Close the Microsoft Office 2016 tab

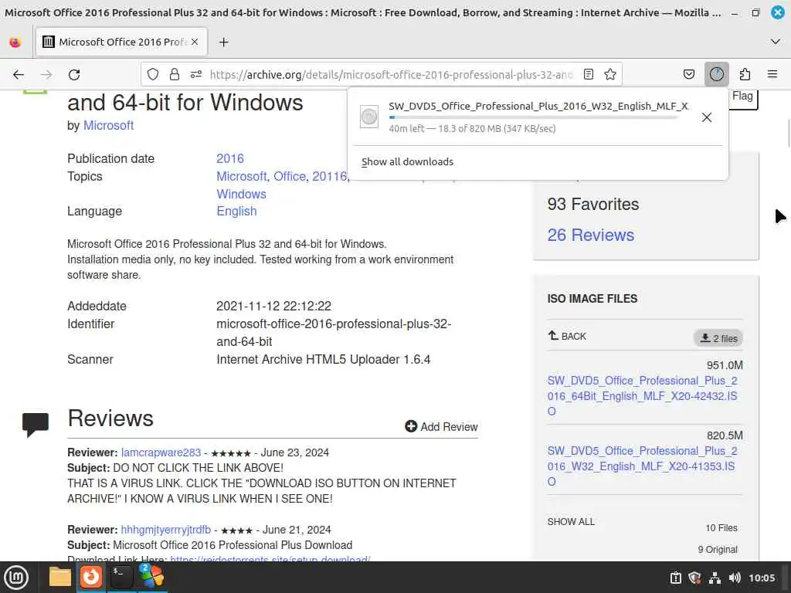[195, 42]
